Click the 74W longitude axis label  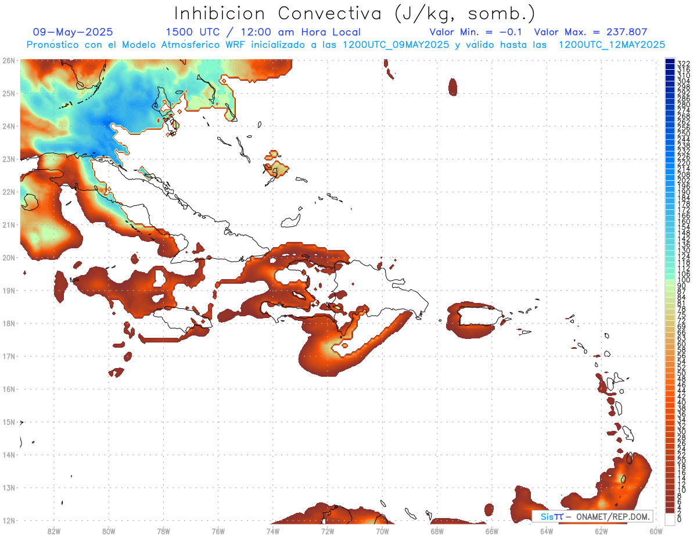273,530
